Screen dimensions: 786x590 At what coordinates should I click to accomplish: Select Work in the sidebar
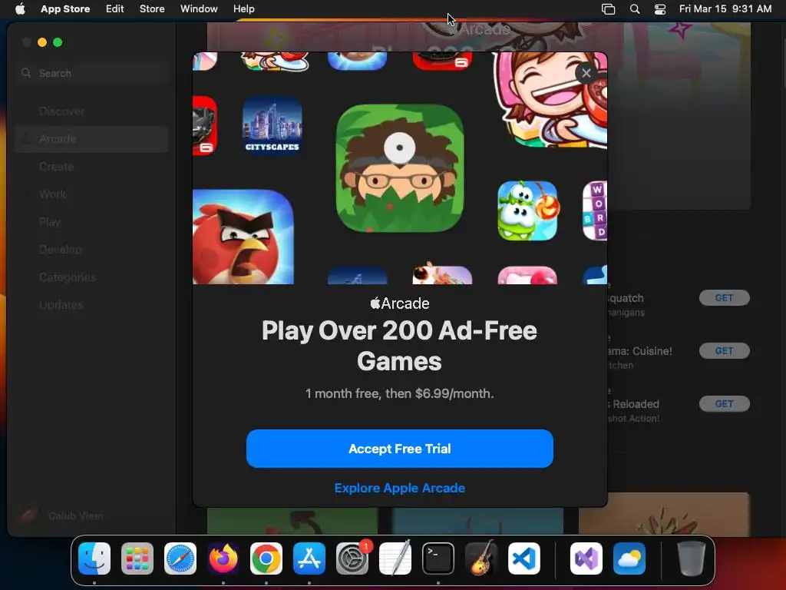pos(92,194)
